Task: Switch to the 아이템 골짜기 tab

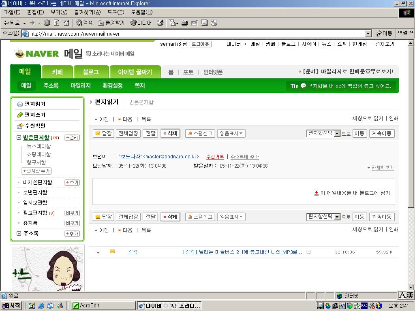Action: point(135,72)
